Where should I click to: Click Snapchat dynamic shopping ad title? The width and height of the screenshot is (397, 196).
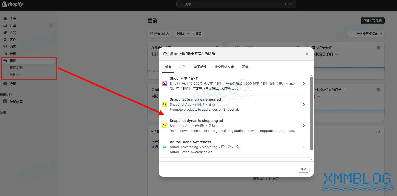196,121
